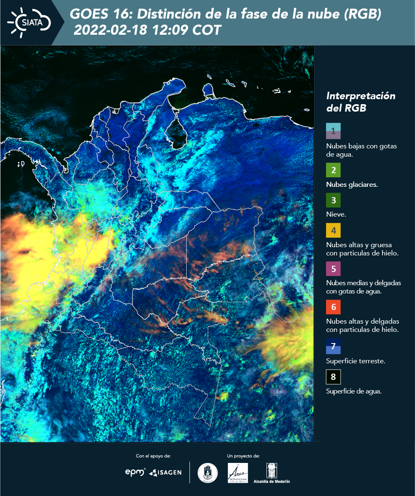Select orange-red legend swatch number 6

[333, 307]
